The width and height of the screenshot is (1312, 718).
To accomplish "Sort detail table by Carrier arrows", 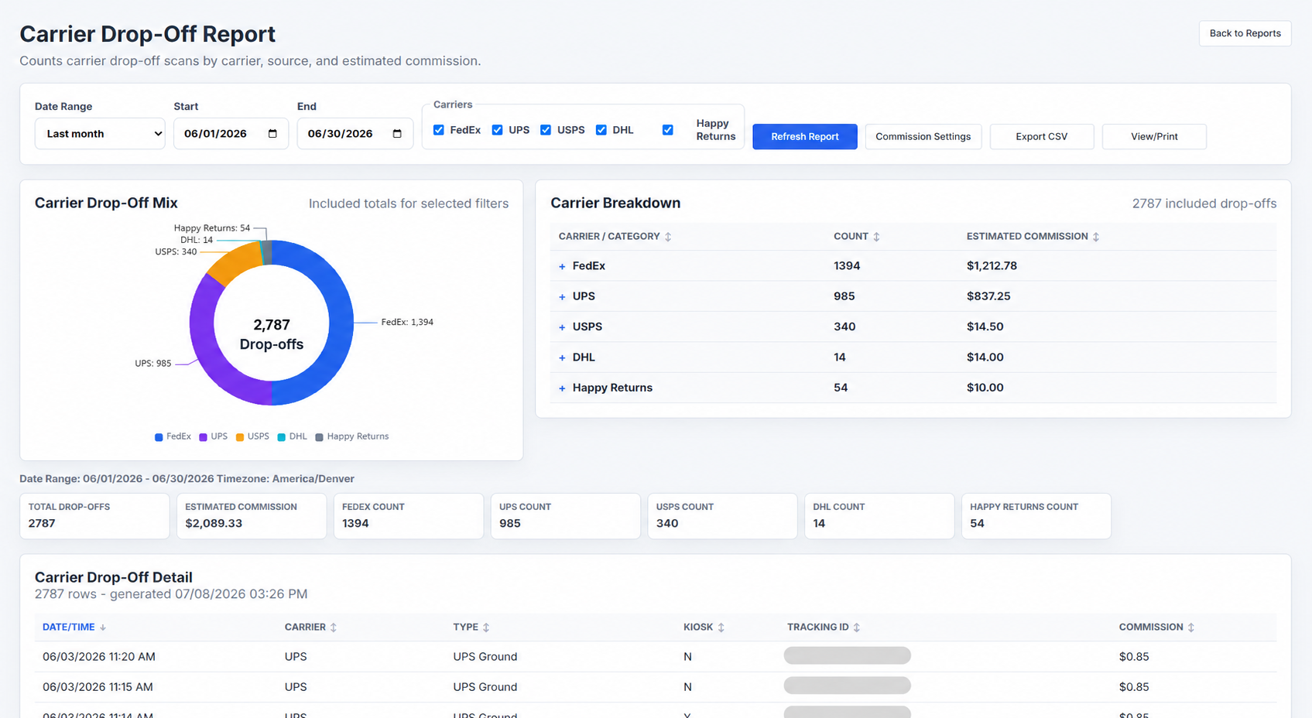I will coord(334,627).
